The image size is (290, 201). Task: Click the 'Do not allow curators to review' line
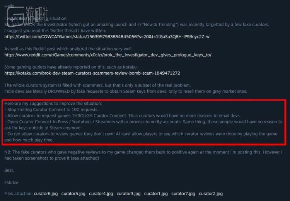[141, 137]
